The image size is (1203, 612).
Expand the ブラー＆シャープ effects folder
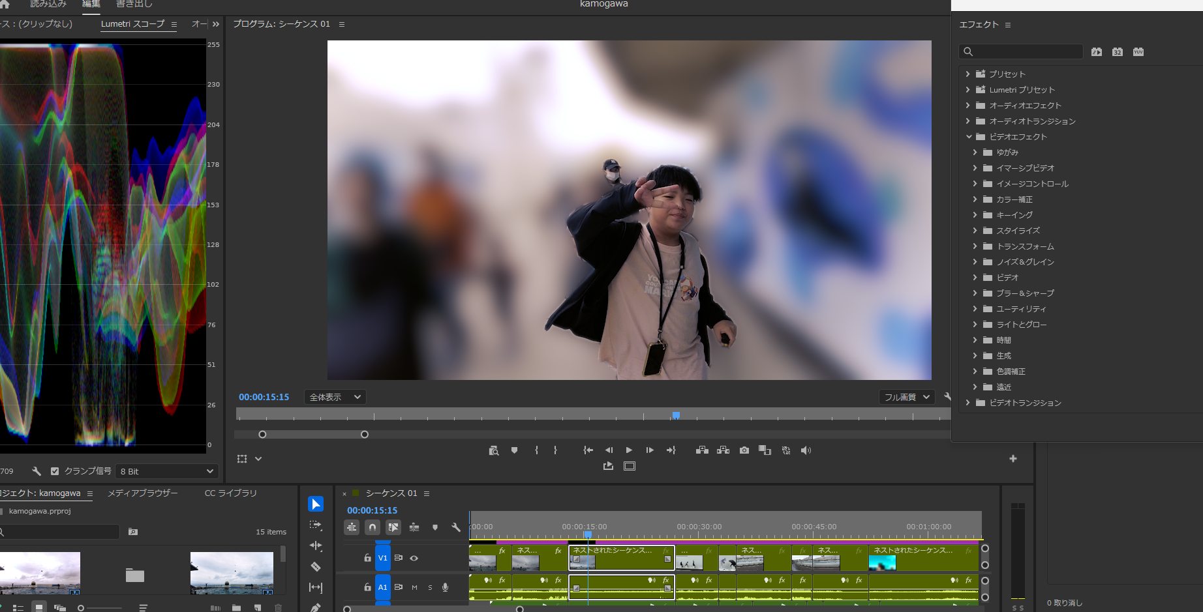pos(975,293)
